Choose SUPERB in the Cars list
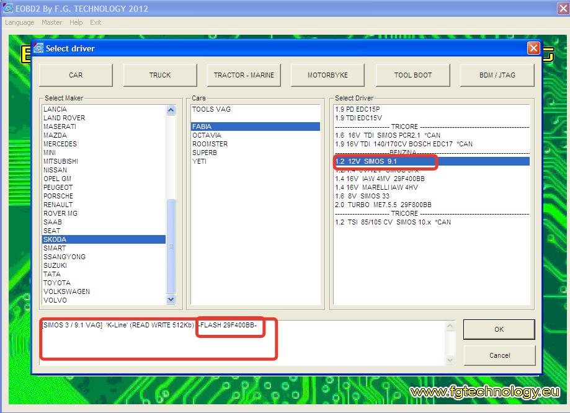 pyautogui.click(x=256, y=153)
